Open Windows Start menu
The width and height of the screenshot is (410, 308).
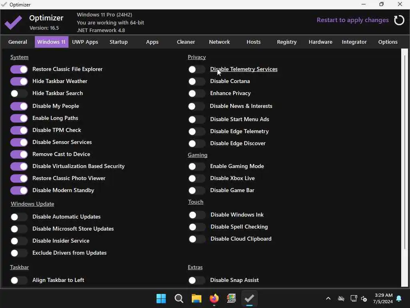[161, 298]
